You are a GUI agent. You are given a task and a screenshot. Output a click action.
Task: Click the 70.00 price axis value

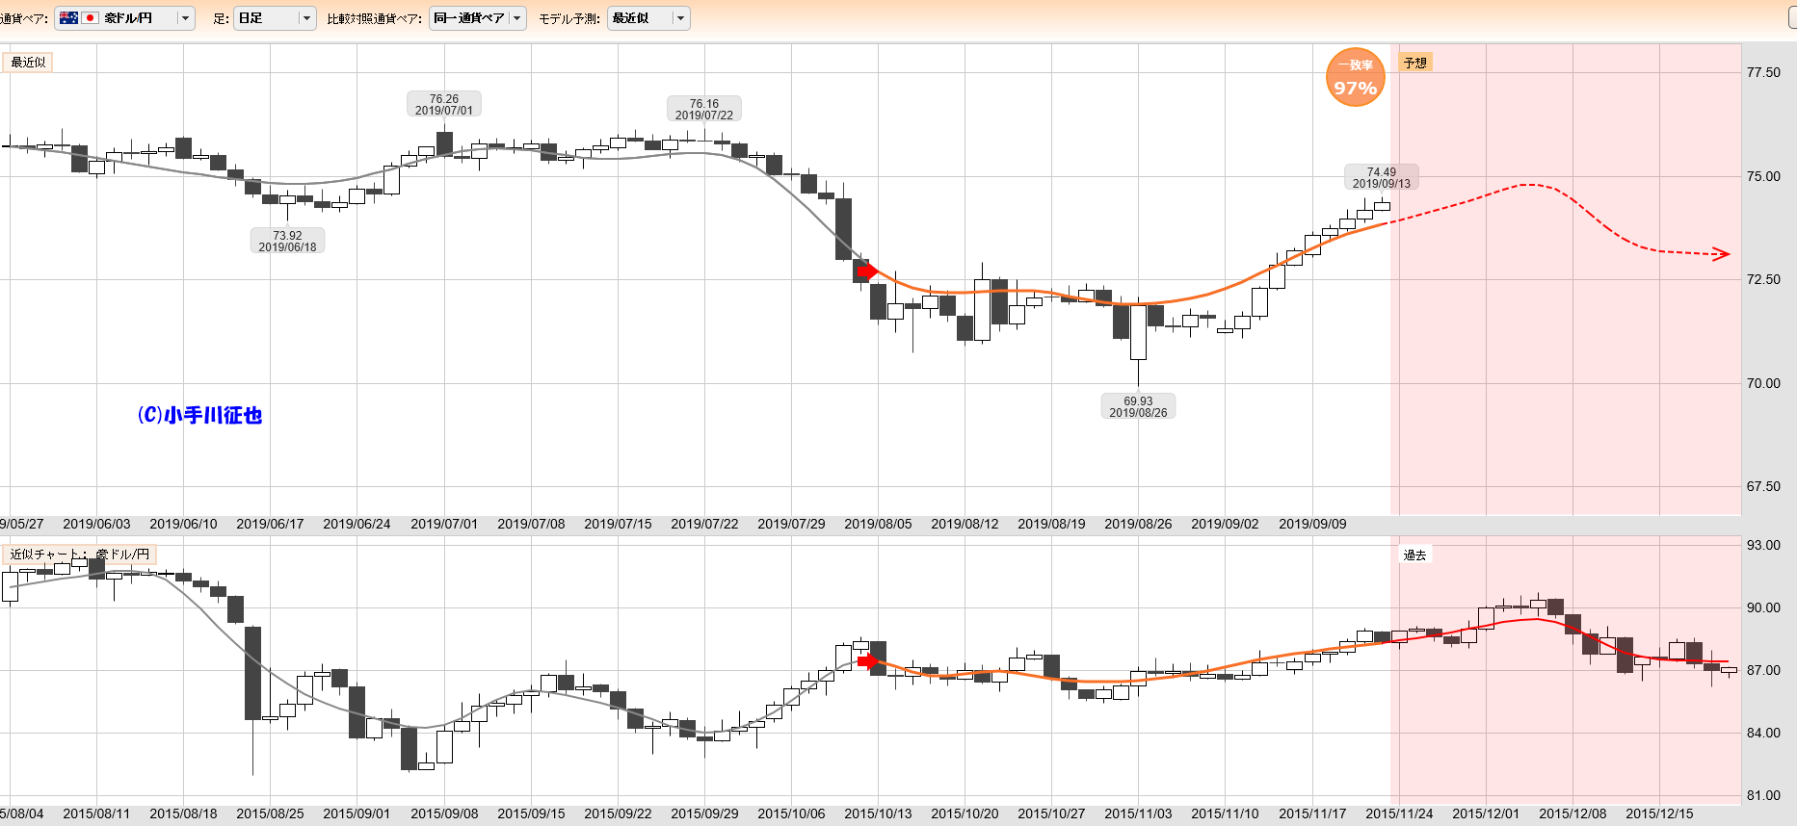1763,383
